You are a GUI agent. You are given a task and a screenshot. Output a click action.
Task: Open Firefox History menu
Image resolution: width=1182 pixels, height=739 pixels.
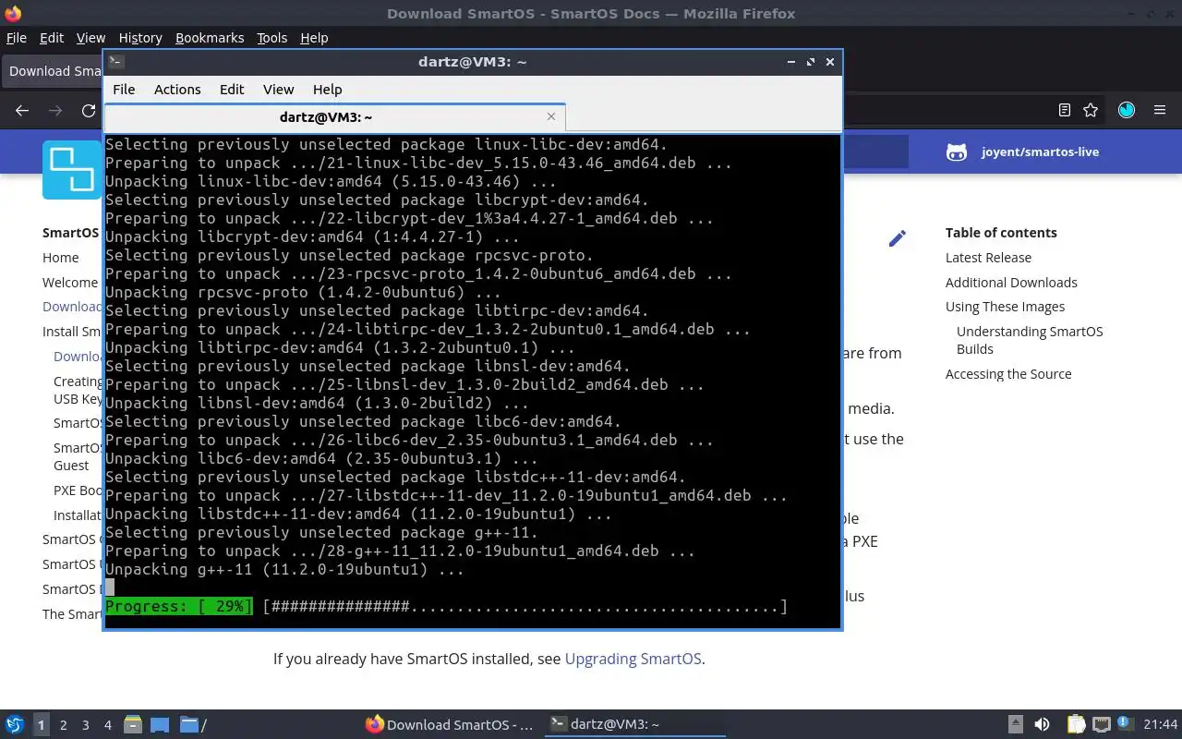pos(140,38)
